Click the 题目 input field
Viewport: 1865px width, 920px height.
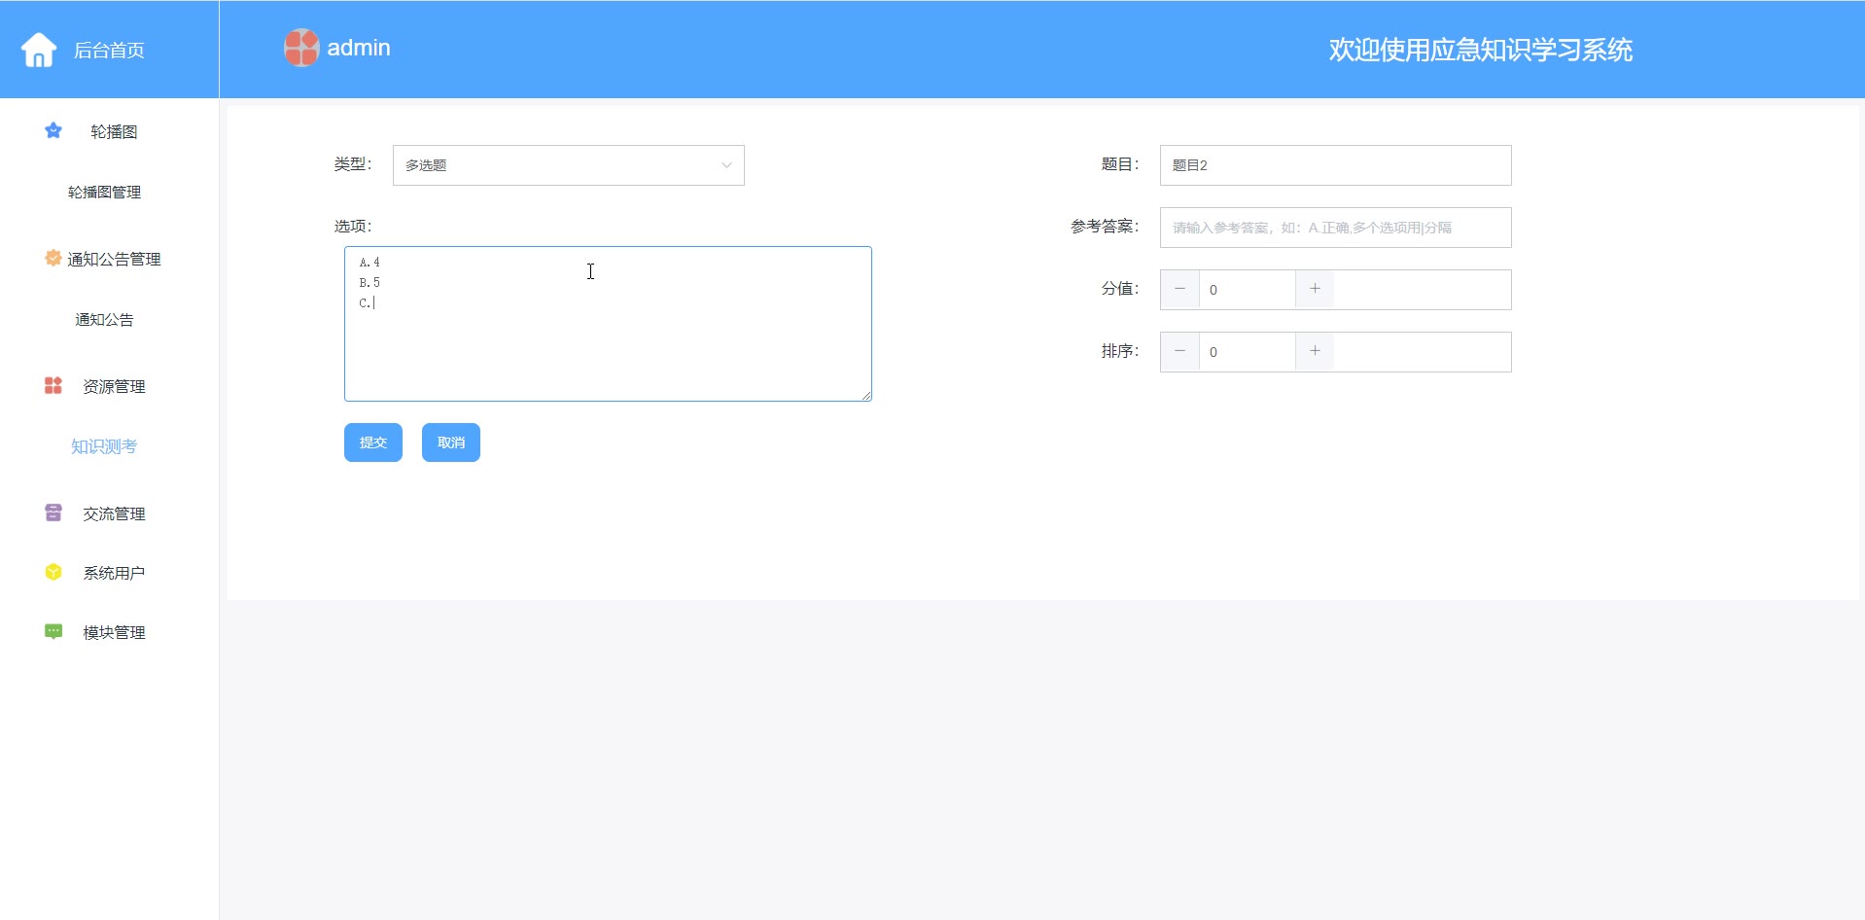click(x=1335, y=165)
